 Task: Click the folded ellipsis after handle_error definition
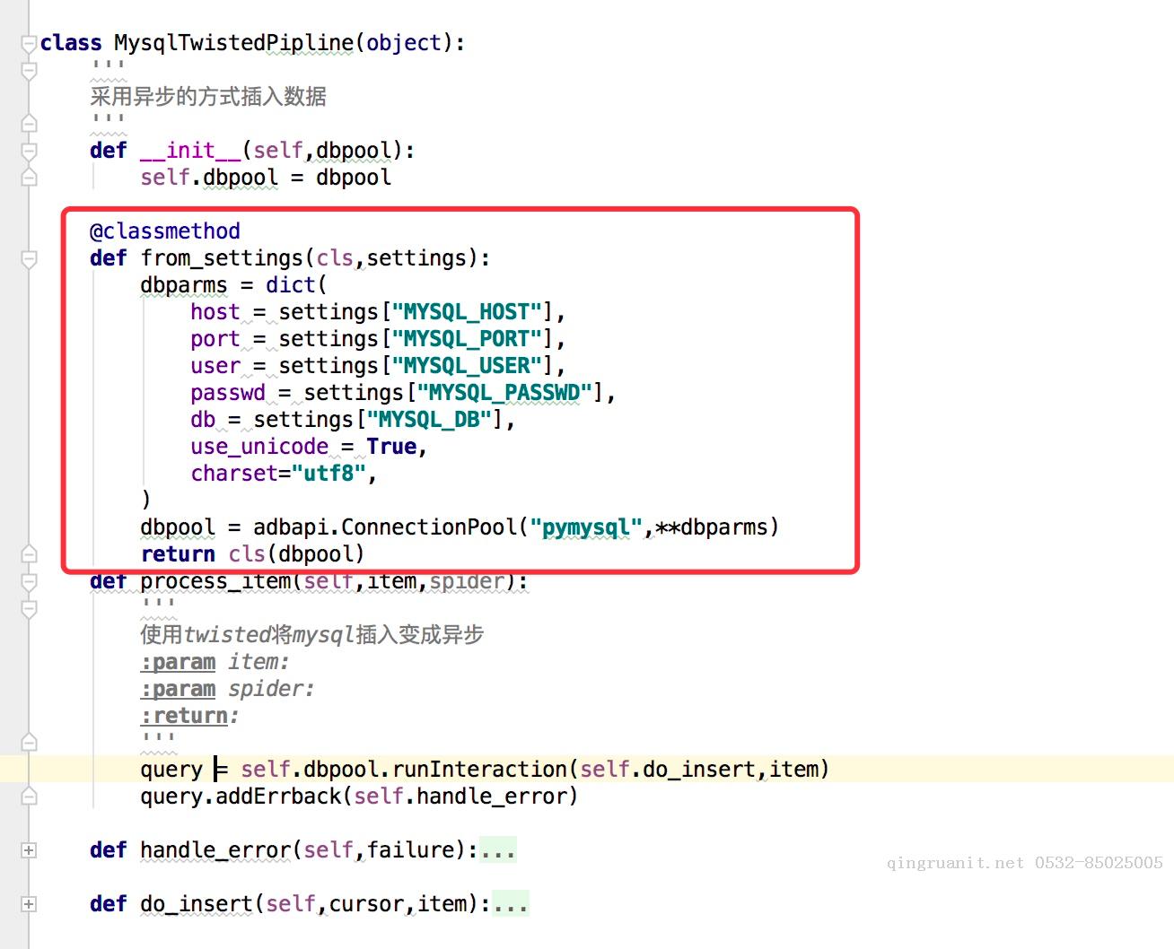click(498, 850)
